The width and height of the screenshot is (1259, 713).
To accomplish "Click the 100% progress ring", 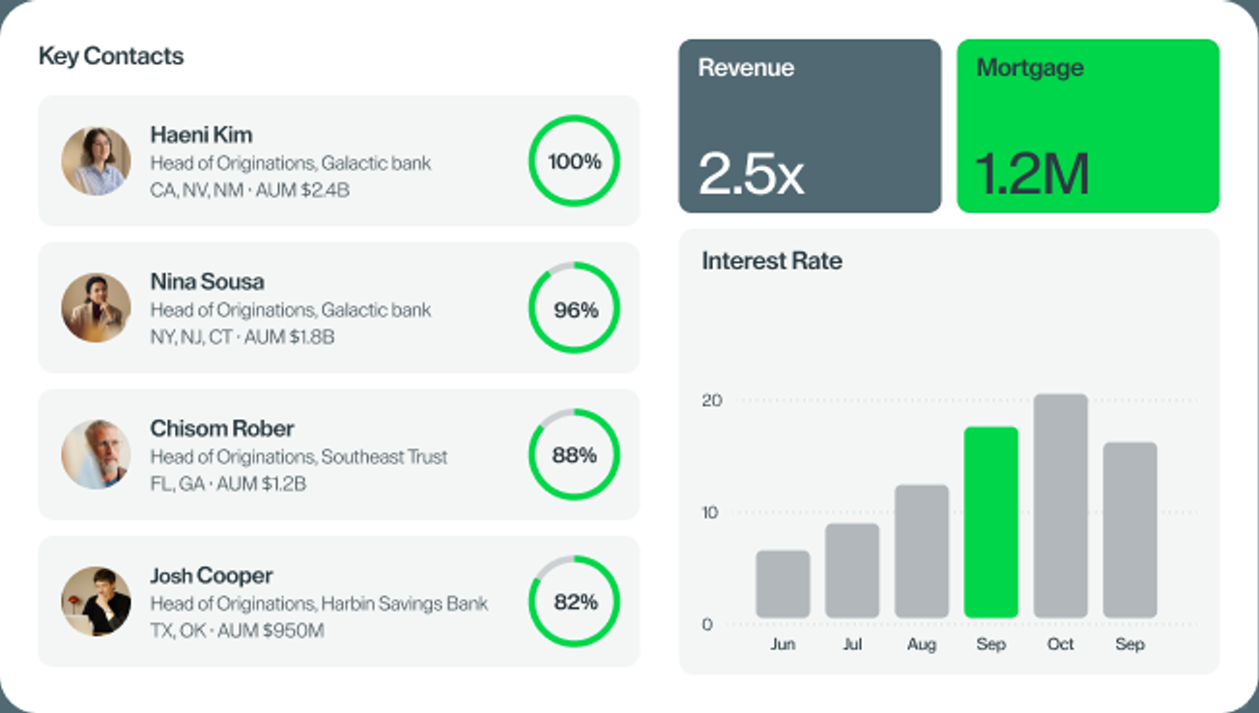I will (574, 161).
